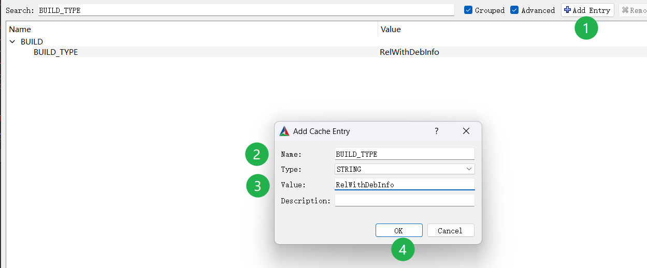The width and height of the screenshot is (647, 268).
Task: Click the RelWithDebInfo value cell
Action: coord(409,52)
